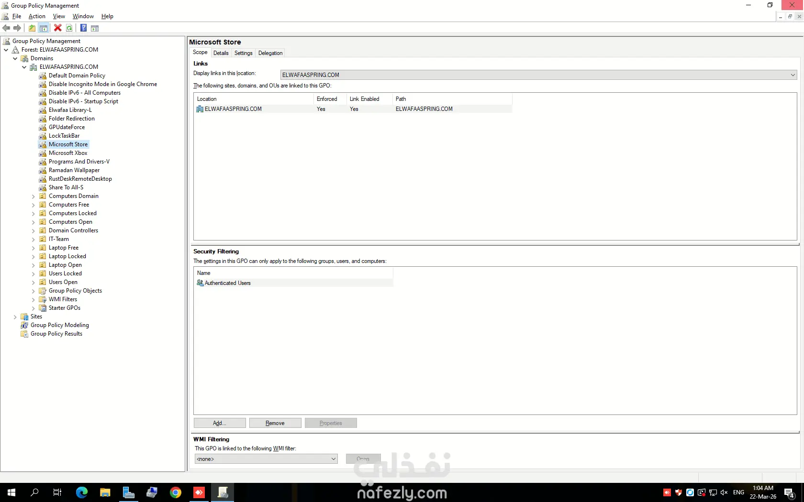Go up one level with the folder icon

32,28
